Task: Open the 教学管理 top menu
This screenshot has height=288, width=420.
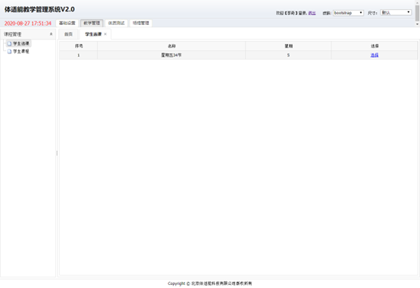Action: point(92,23)
